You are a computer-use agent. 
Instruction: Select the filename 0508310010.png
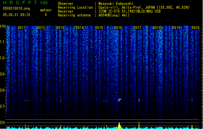pos(16,8)
